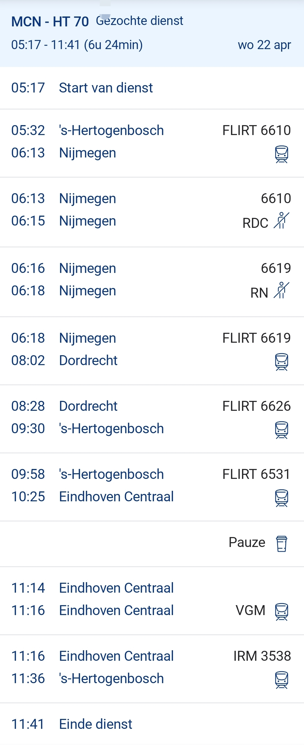The width and height of the screenshot is (304, 745).
Task: Select the Einde dienst row
Action: tap(95, 724)
